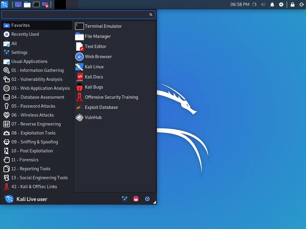Open the Kali Linux website shortcut
This screenshot has width=306, height=229.
(115, 66)
